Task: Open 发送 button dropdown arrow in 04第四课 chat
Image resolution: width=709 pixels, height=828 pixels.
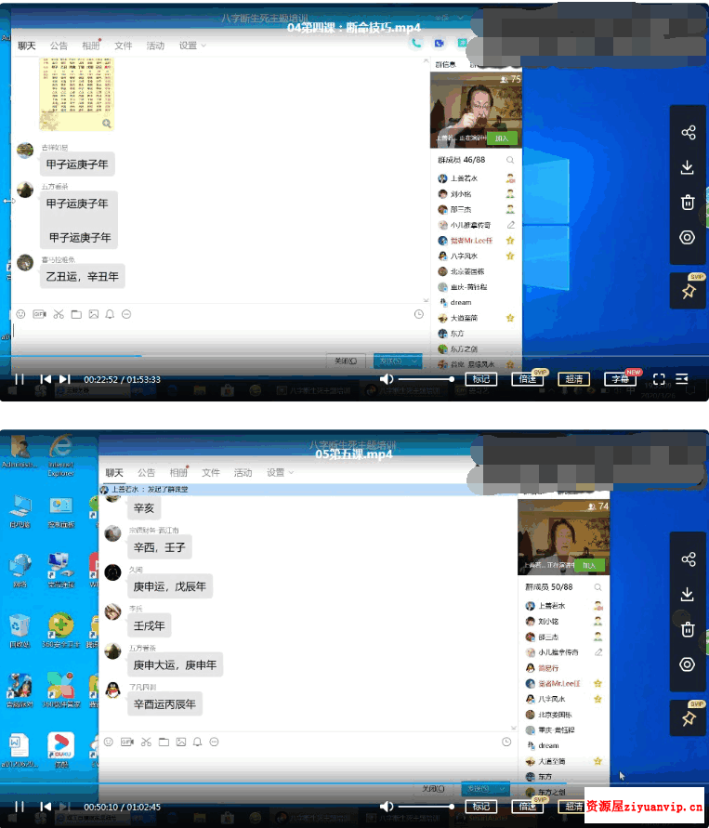Action: pyautogui.click(x=415, y=361)
